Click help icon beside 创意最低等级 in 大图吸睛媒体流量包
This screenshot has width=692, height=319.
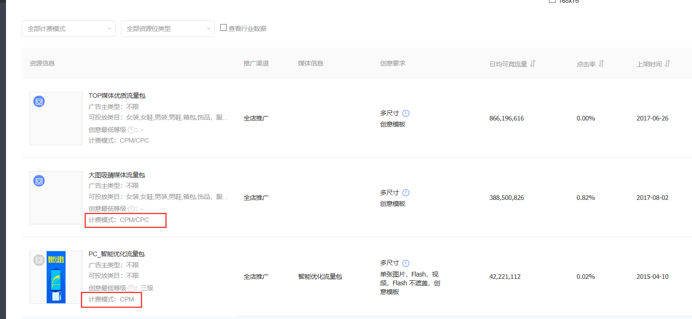(x=131, y=209)
